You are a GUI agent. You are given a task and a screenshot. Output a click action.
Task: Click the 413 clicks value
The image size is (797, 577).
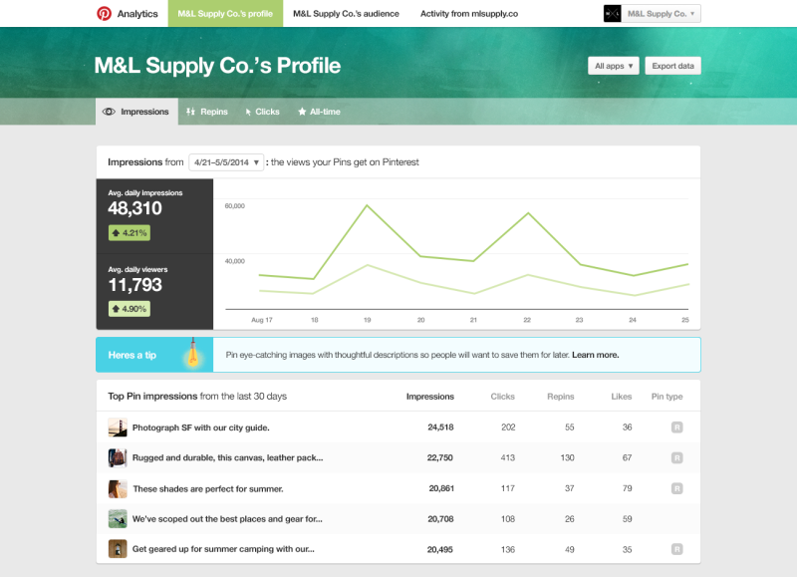pyautogui.click(x=508, y=457)
